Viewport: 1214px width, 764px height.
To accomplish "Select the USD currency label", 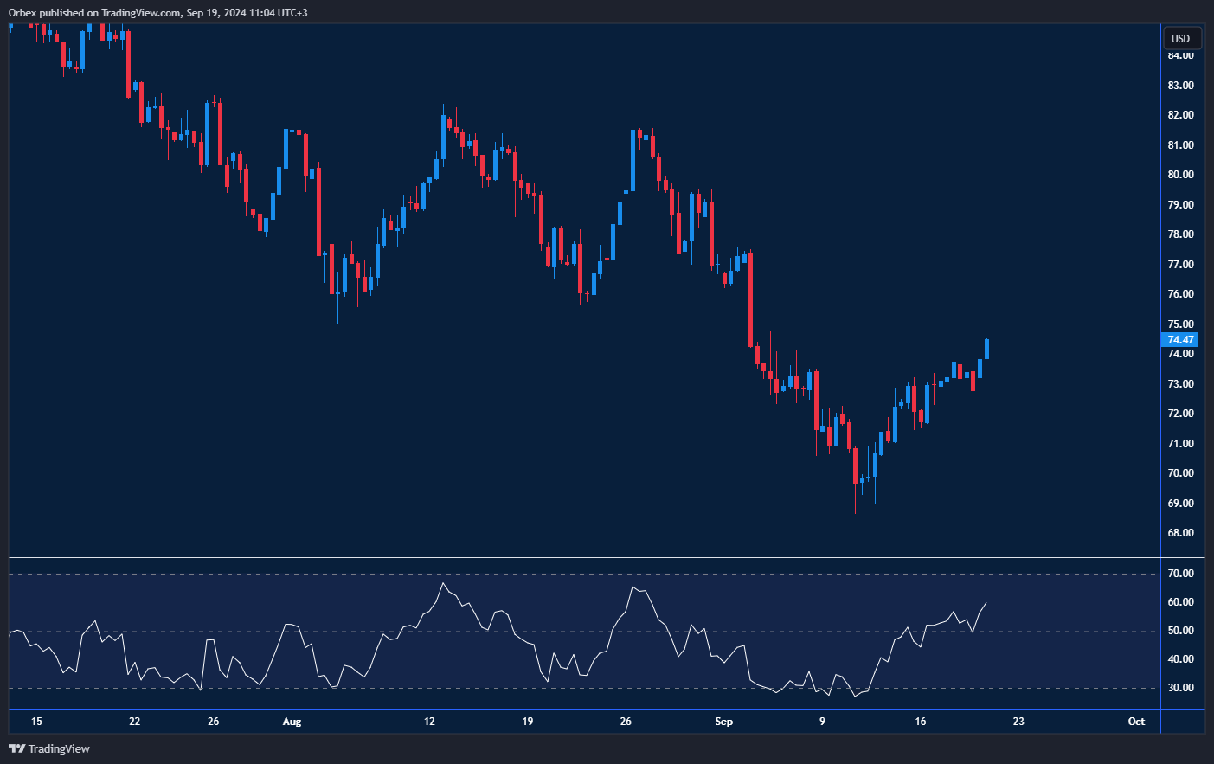I will tap(1179, 38).
